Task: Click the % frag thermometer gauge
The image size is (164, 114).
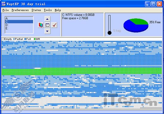Action: click(x=109, y=25)
